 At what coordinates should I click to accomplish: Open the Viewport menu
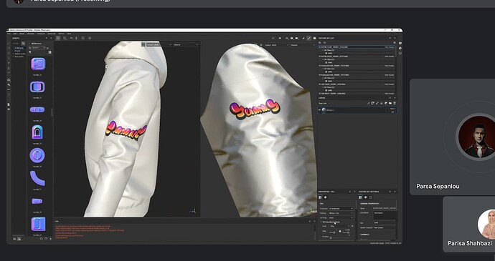coord(41,34)
